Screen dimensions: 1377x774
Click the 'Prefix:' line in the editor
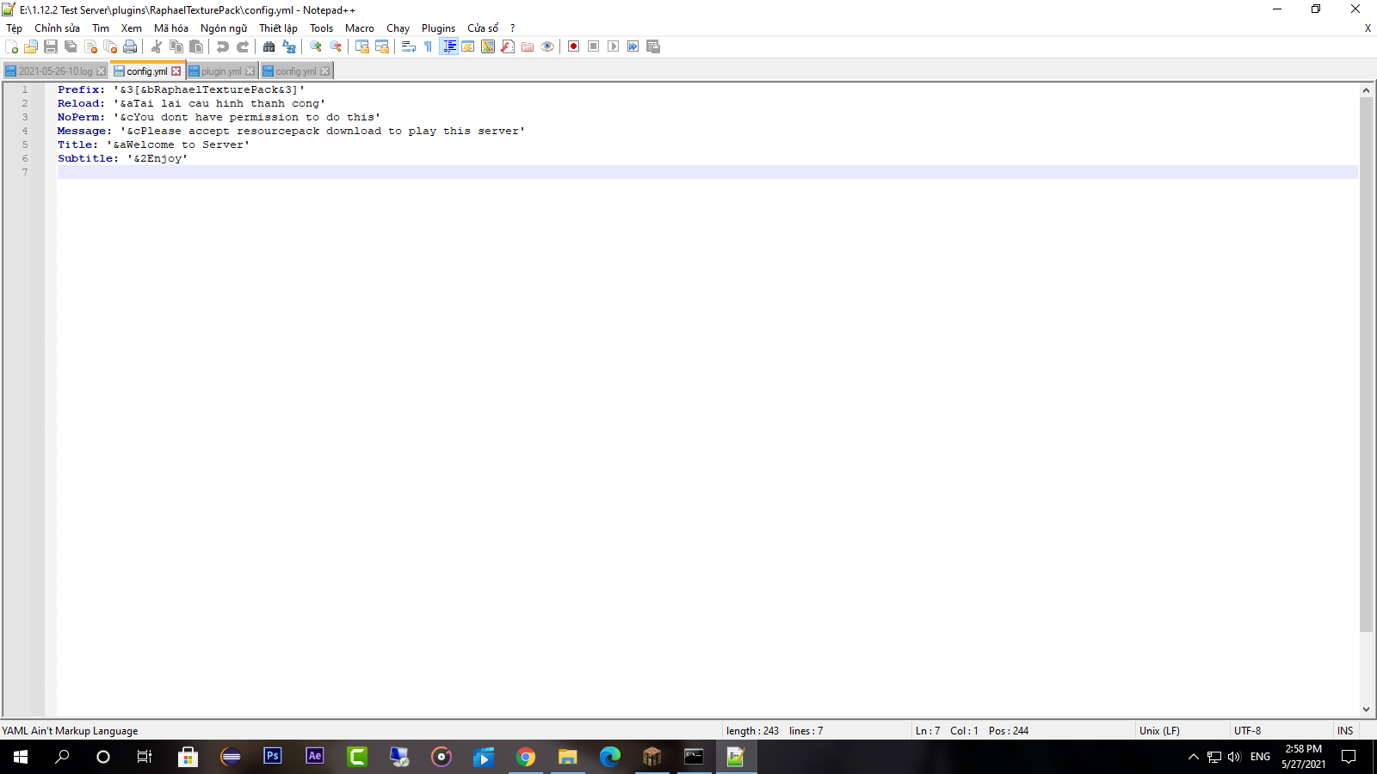point(181,89)
